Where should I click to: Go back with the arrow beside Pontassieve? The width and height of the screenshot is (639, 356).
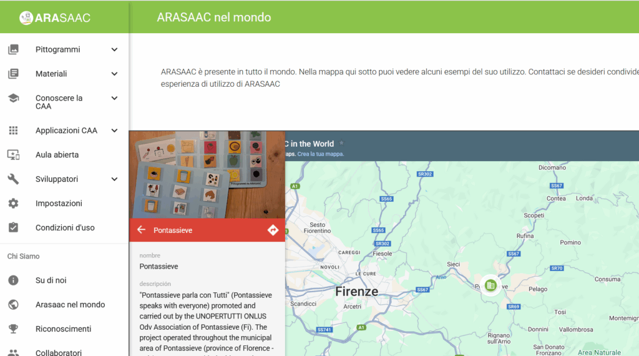pos(142,230)
